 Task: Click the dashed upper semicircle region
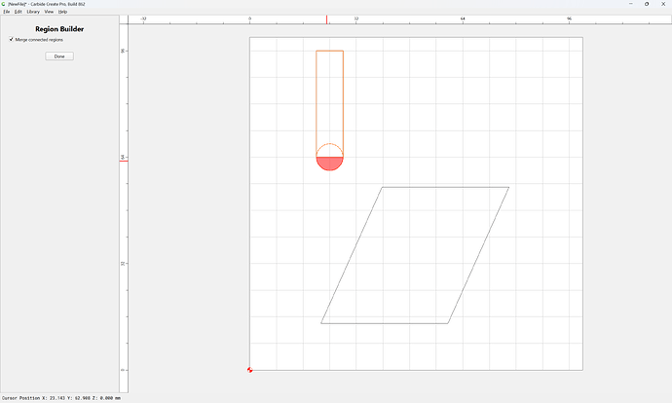329,152
